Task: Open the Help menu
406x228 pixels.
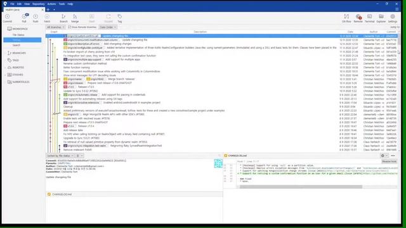Action: [x=70, y=4]
